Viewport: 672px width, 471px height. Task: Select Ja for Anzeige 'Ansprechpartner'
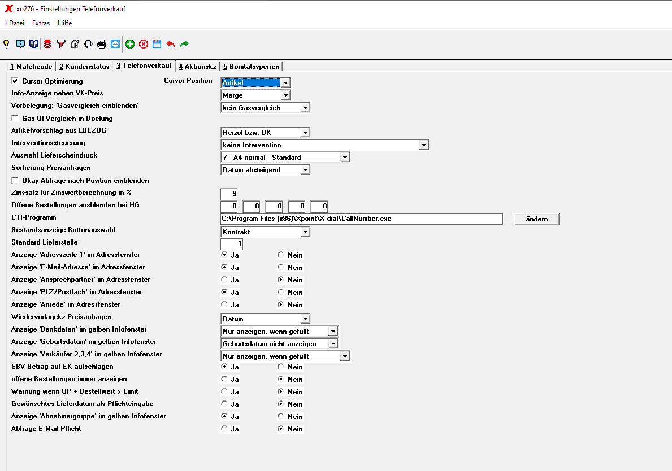point(224,280)
